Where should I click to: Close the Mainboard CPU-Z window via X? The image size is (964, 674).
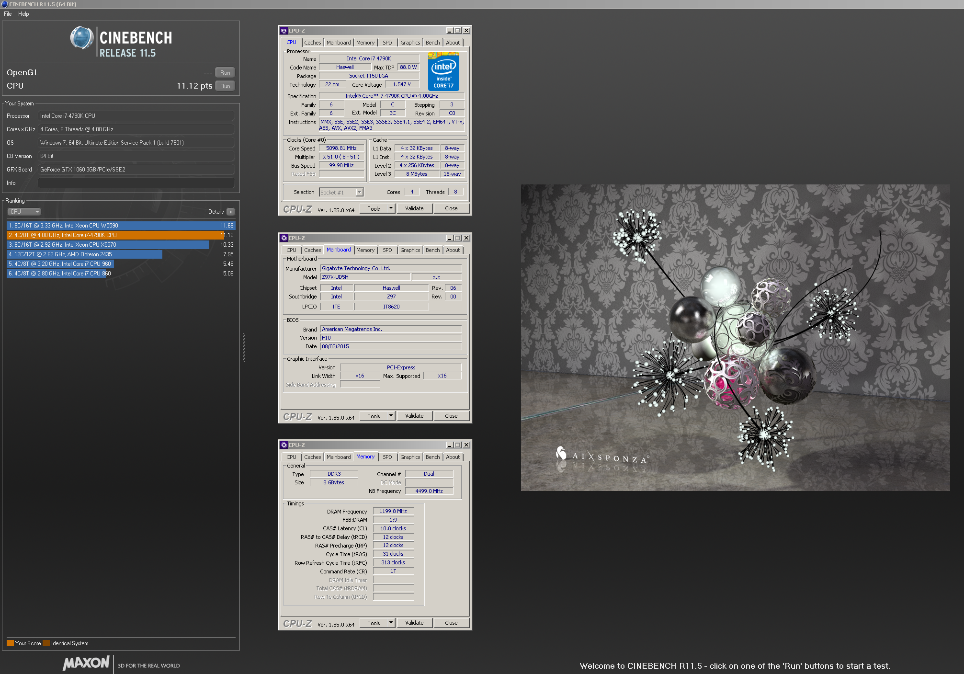tap(466, 238)
